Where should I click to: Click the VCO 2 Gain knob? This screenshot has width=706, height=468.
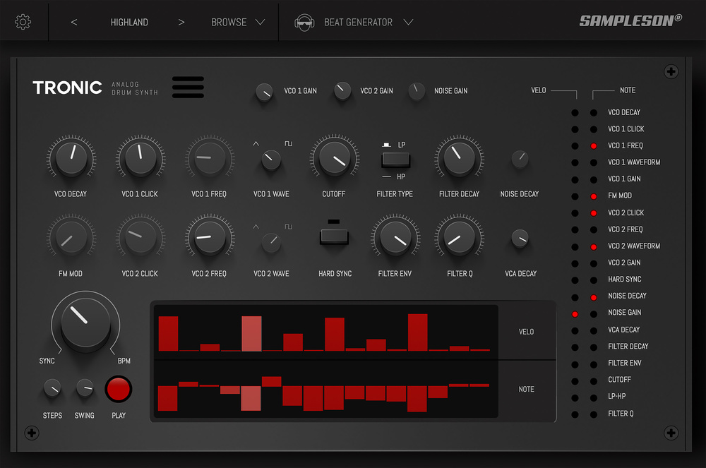point(342,90)
